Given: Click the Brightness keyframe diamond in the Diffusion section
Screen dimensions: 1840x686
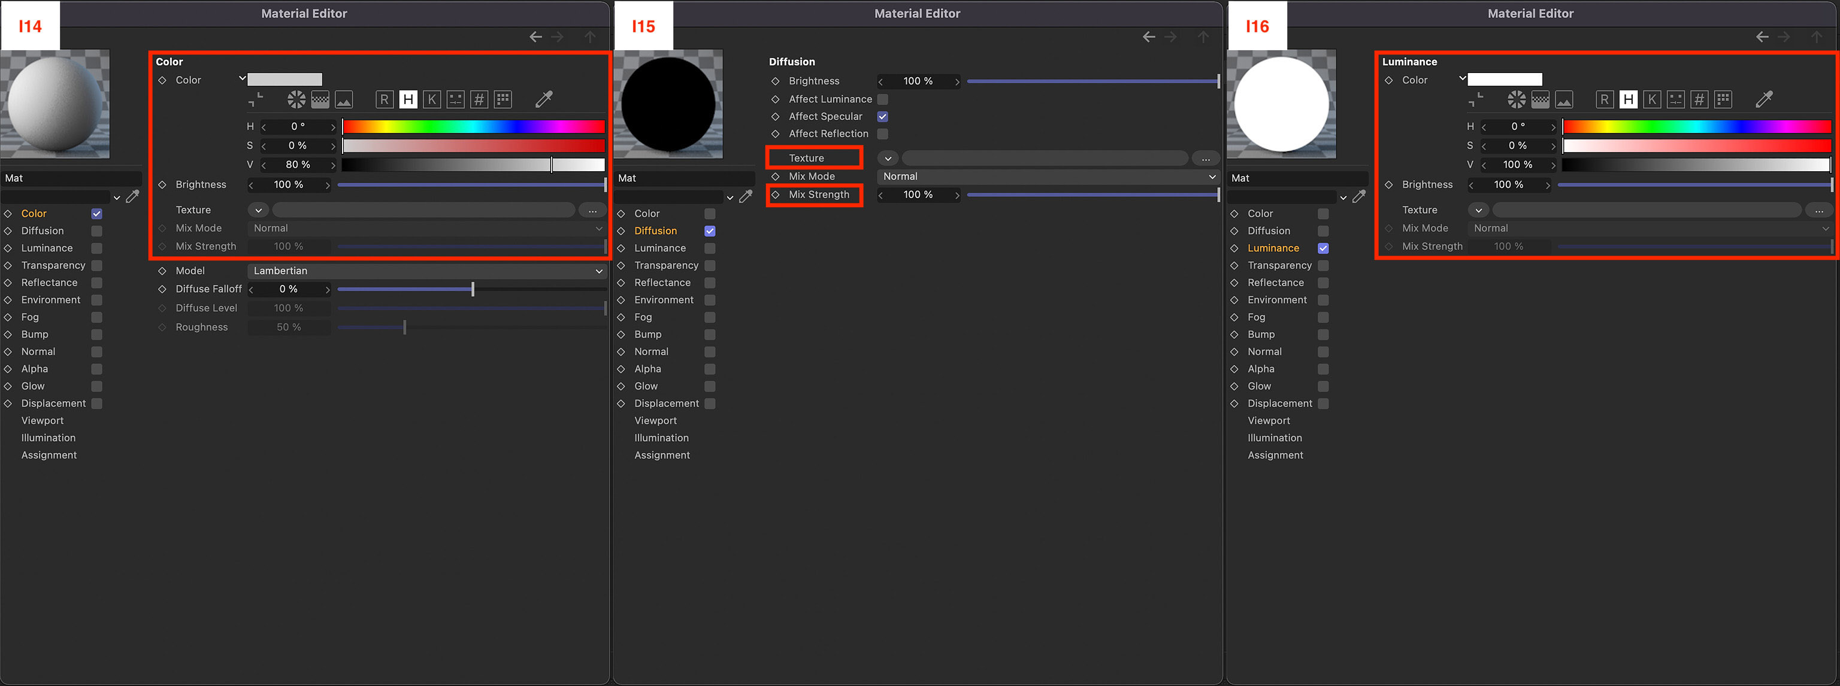Looking at the screenshot, I should pos(776,81).
